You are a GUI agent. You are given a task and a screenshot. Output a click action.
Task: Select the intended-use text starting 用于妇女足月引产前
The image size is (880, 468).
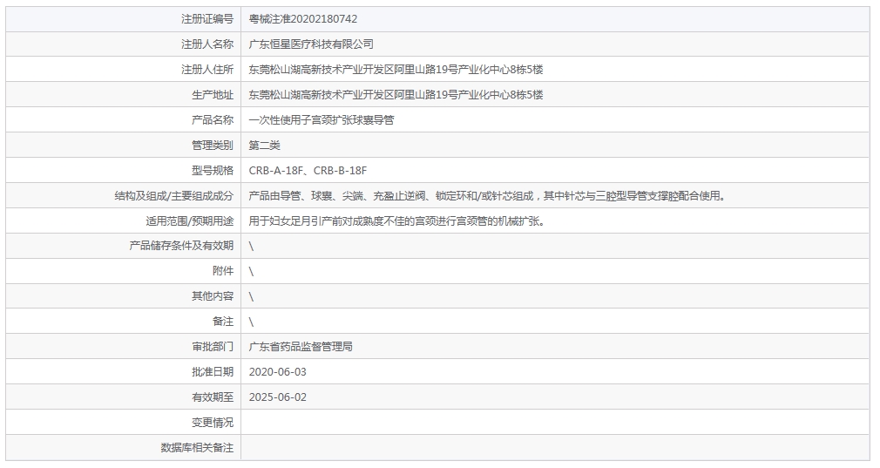tap(396, 221)
